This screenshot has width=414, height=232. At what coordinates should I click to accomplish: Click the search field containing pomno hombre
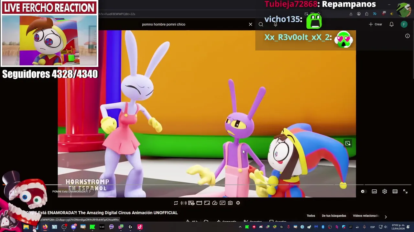[194, 24]
